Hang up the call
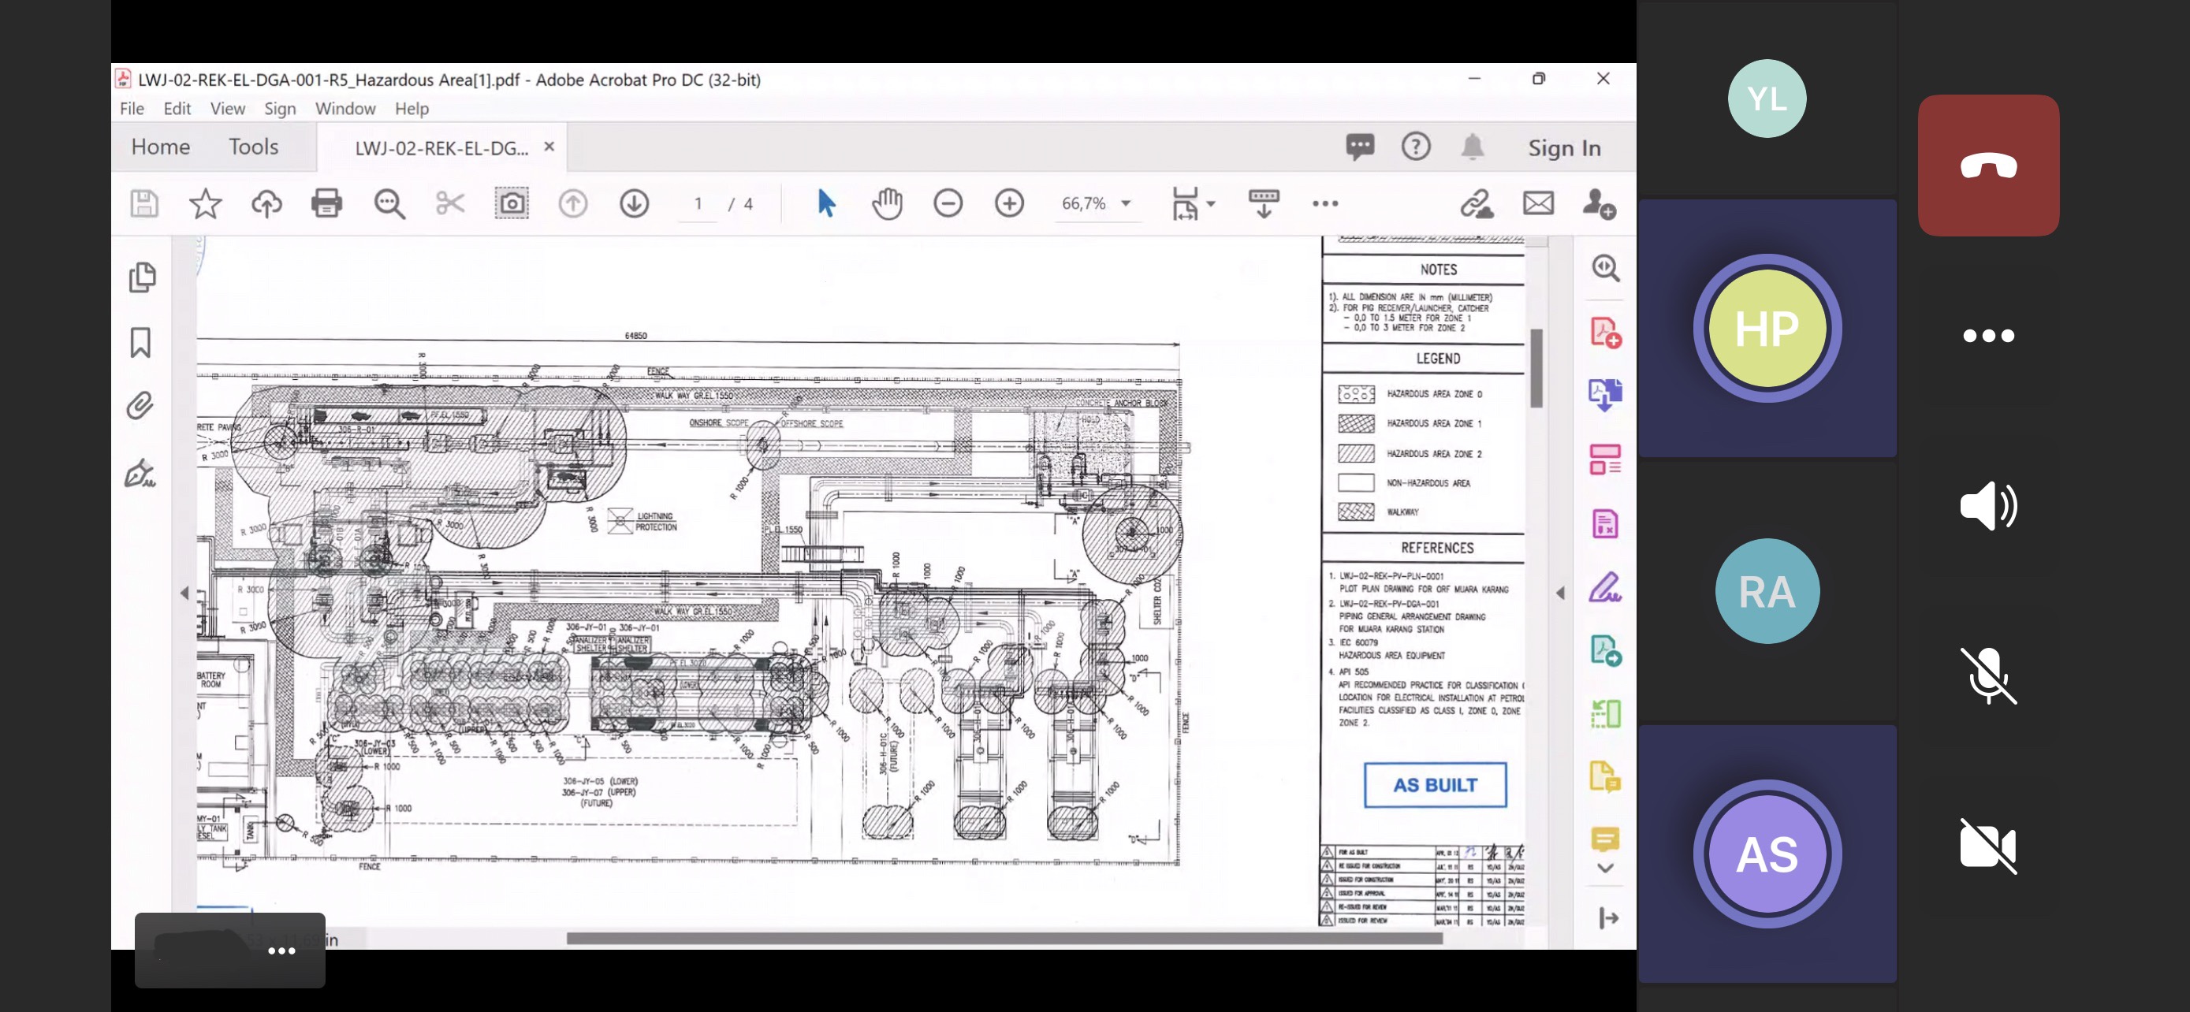The image size is (2190, 1012). 1987,166
